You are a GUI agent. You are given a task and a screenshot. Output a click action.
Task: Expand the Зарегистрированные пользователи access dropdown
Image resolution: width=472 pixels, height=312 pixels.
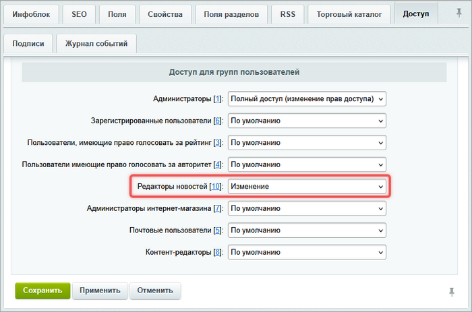tap(307, 121)
